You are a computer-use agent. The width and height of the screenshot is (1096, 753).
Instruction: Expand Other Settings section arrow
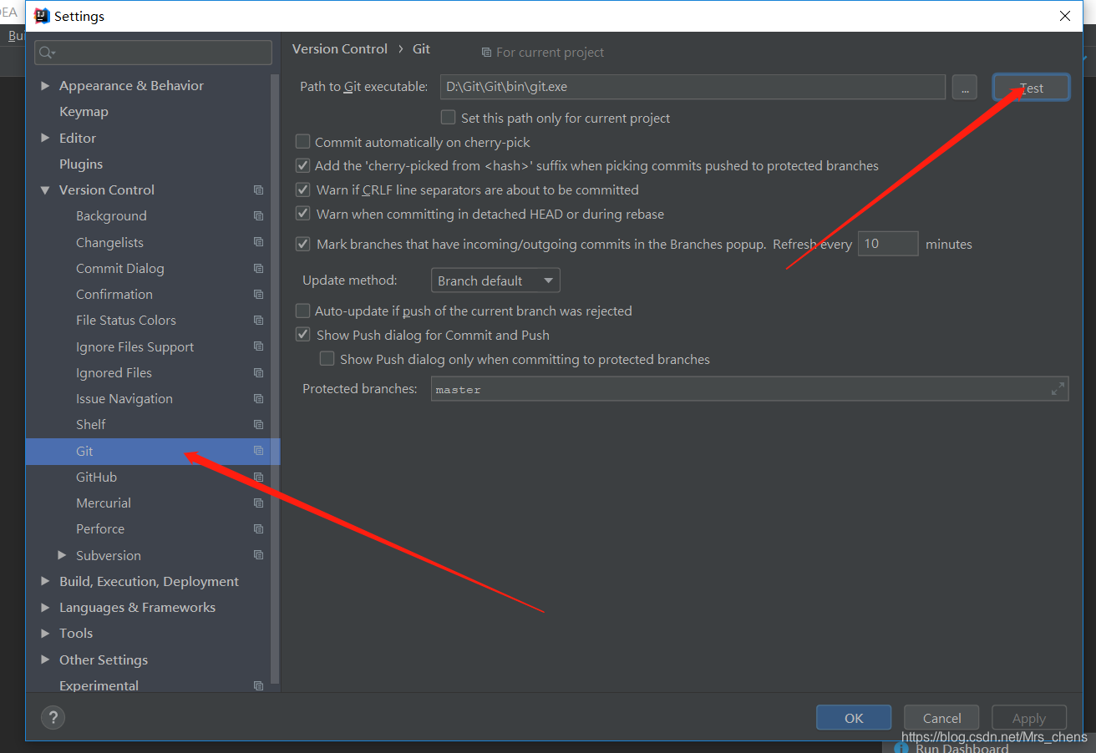click(45, 660)
